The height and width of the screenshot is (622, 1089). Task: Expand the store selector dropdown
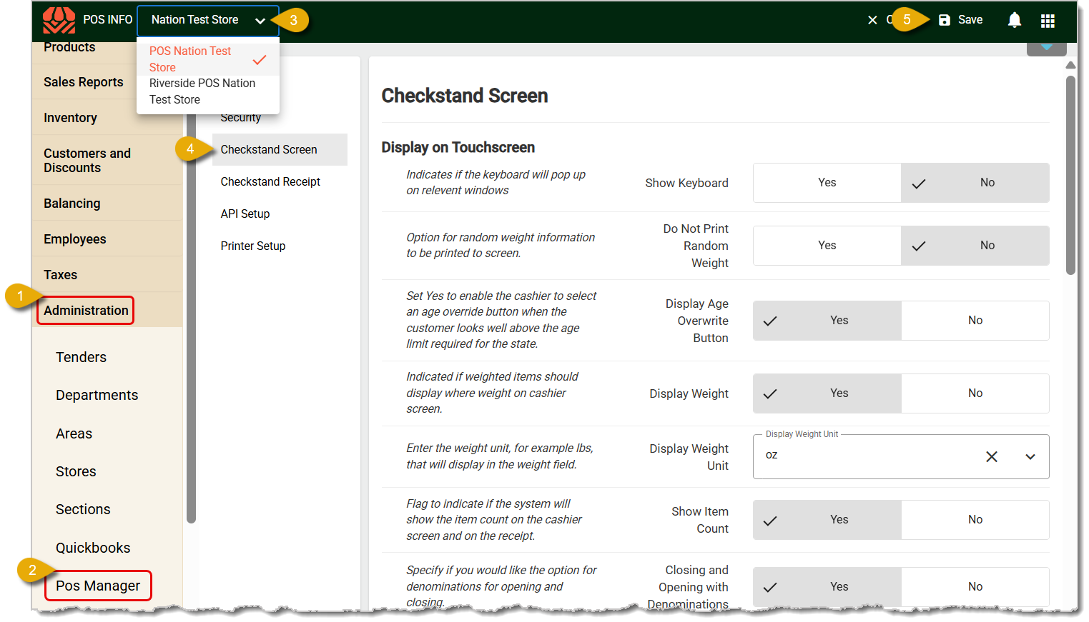208,21
